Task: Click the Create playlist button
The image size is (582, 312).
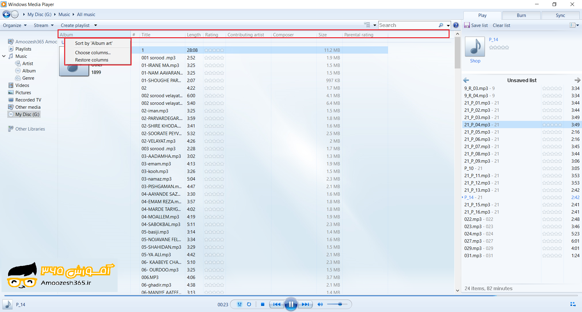Action: [x=75, y=25]
